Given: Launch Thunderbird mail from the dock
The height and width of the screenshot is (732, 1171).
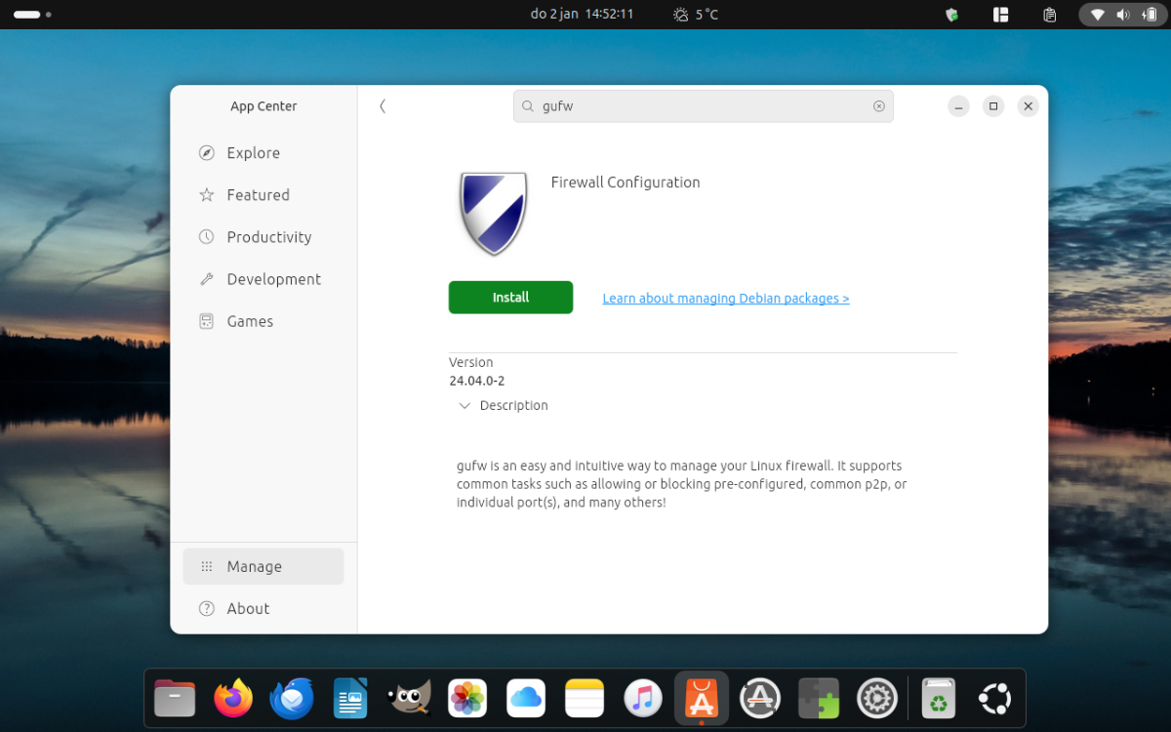Looking at the screenshot, I should 292,698.
